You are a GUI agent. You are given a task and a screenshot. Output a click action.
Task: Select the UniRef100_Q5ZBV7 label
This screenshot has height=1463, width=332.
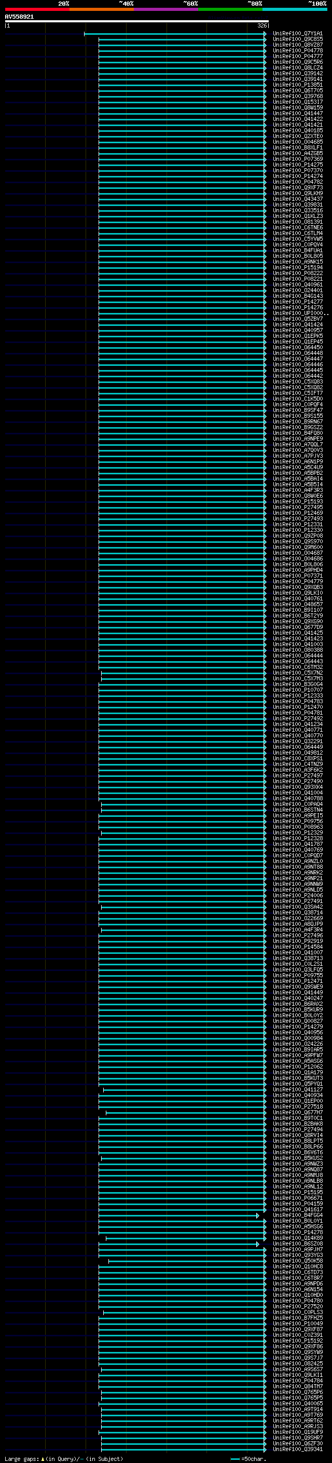297,319
